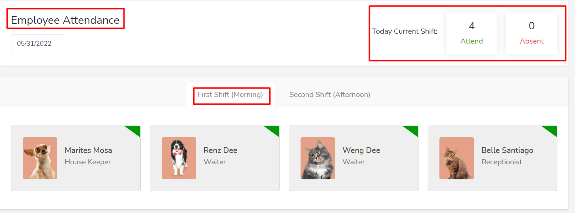Click the Renz Dee name label

(220, 150)
